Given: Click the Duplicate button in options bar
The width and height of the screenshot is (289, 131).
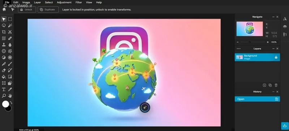Looking at the screenshot, I should pos(48,10).
